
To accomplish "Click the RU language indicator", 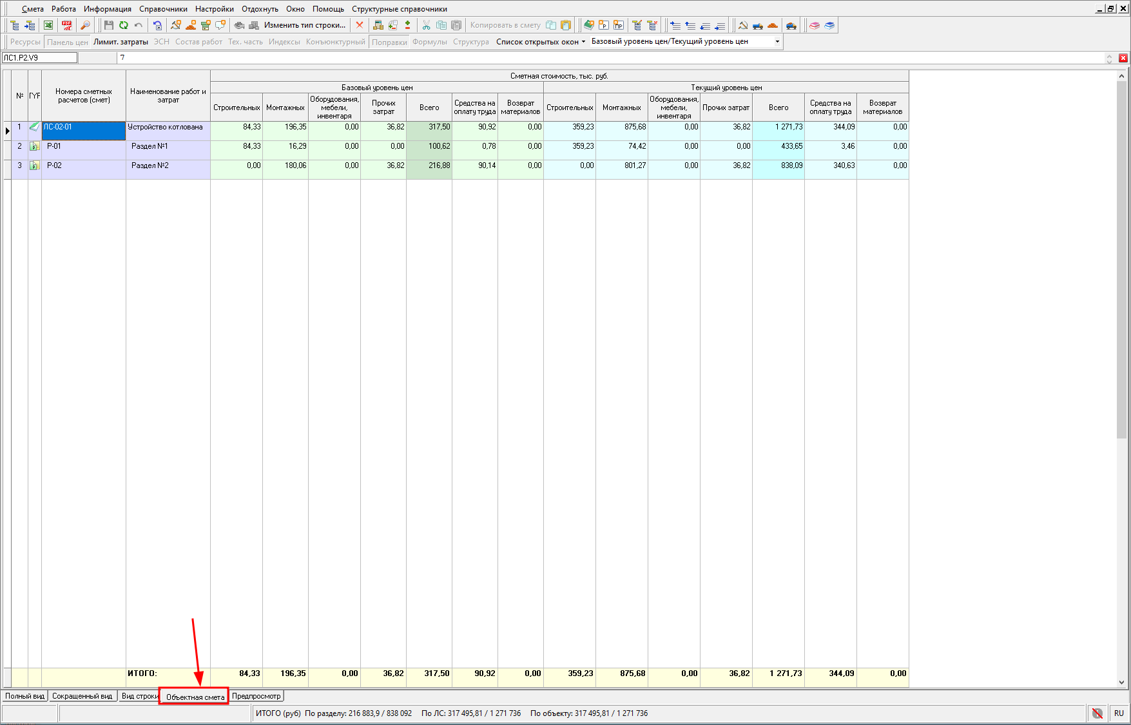I will [x=1119, y=713].
